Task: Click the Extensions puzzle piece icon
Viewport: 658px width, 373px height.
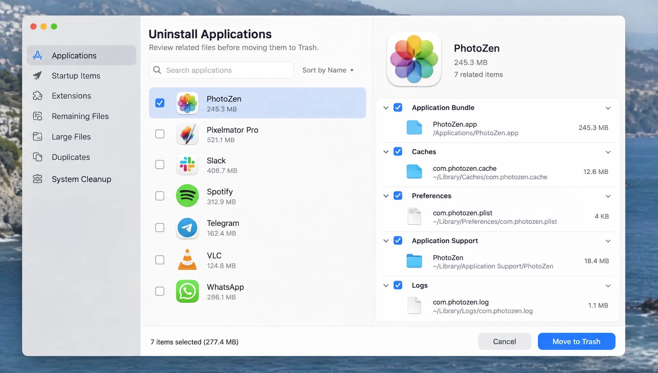Action: point(37,96)
